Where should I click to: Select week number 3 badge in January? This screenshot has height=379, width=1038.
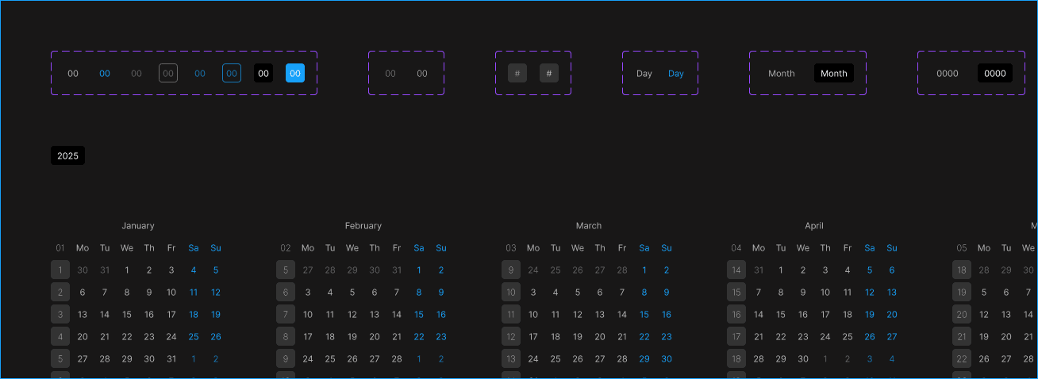tap(60, 315)
